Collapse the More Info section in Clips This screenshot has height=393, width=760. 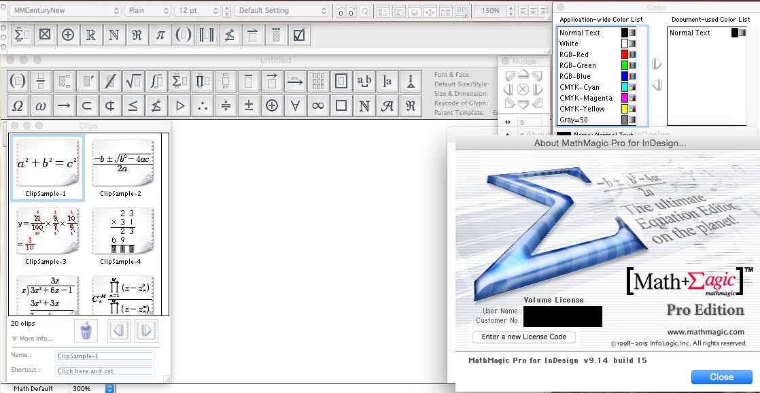(x=14, y=339)
